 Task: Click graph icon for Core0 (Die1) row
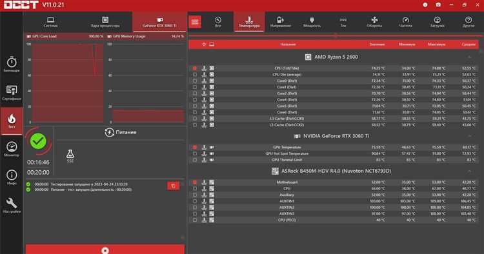click(204, 81)
